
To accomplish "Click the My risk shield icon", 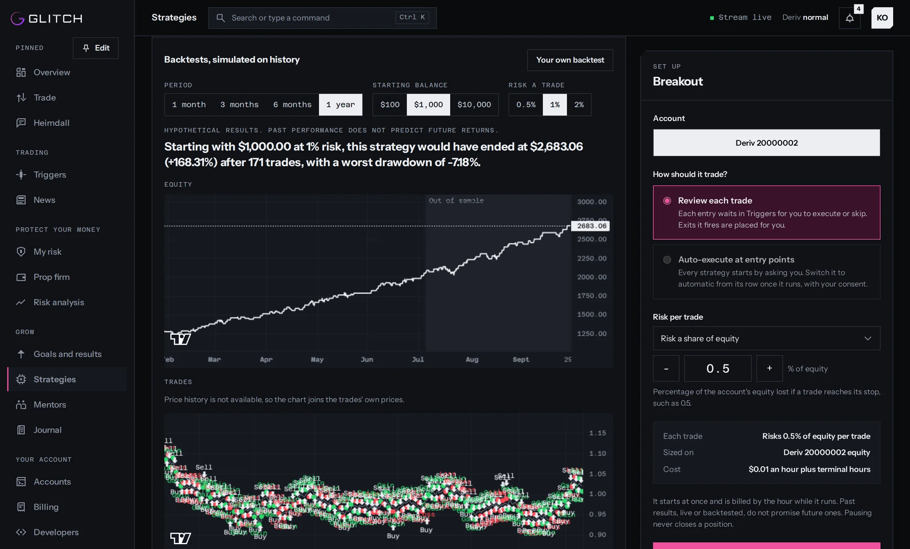I will pyautogui.click(x=21, y=252).
